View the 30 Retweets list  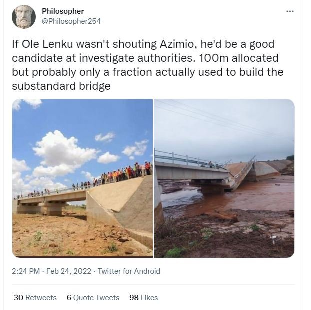[35, 298]
